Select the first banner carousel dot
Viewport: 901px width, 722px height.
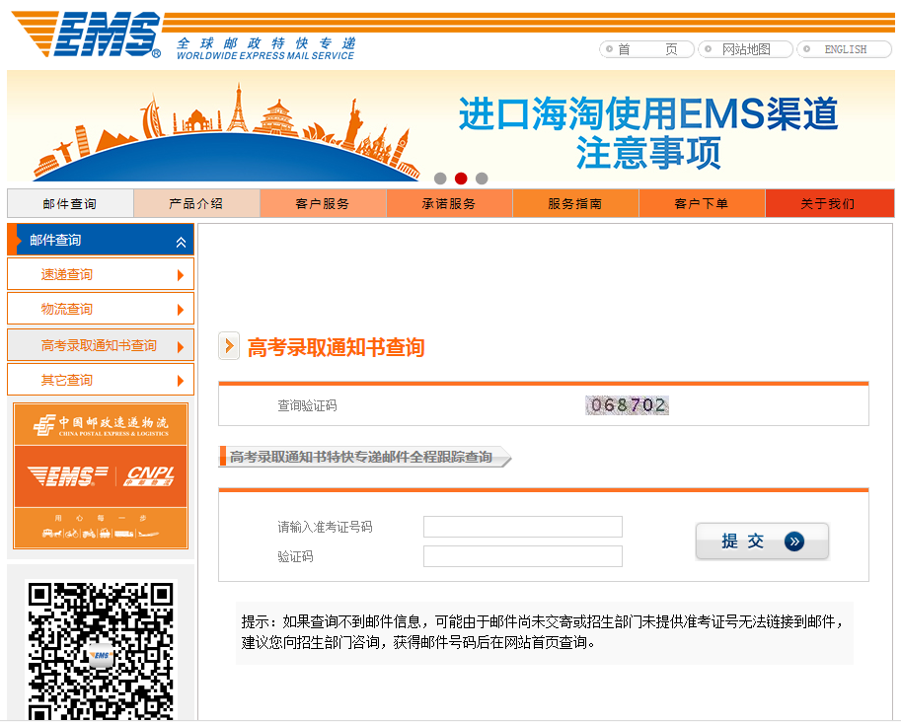[x=440, y=179]
